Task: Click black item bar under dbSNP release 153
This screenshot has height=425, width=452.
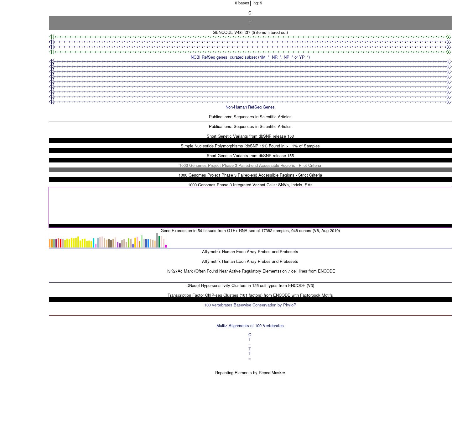Action: (x=250, y=141)
